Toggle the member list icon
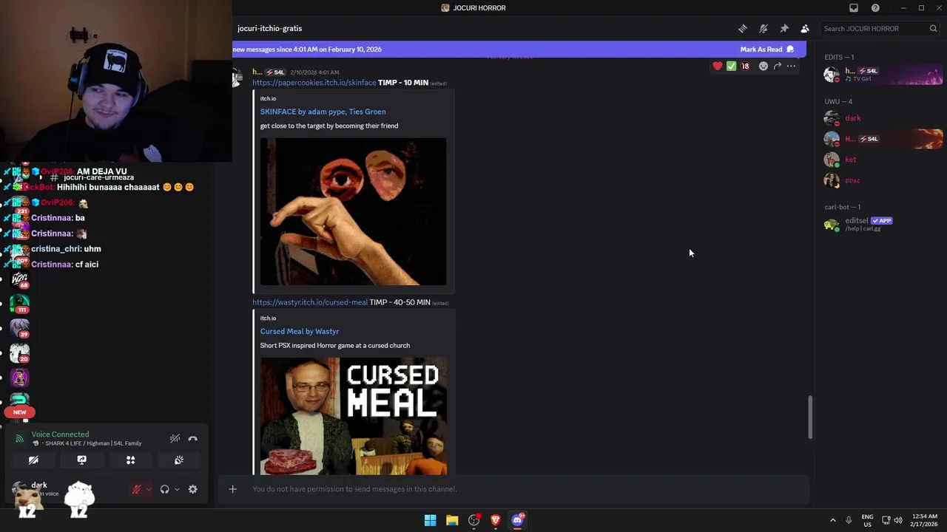The image size is (947, 532). click(x=805, y=29)
